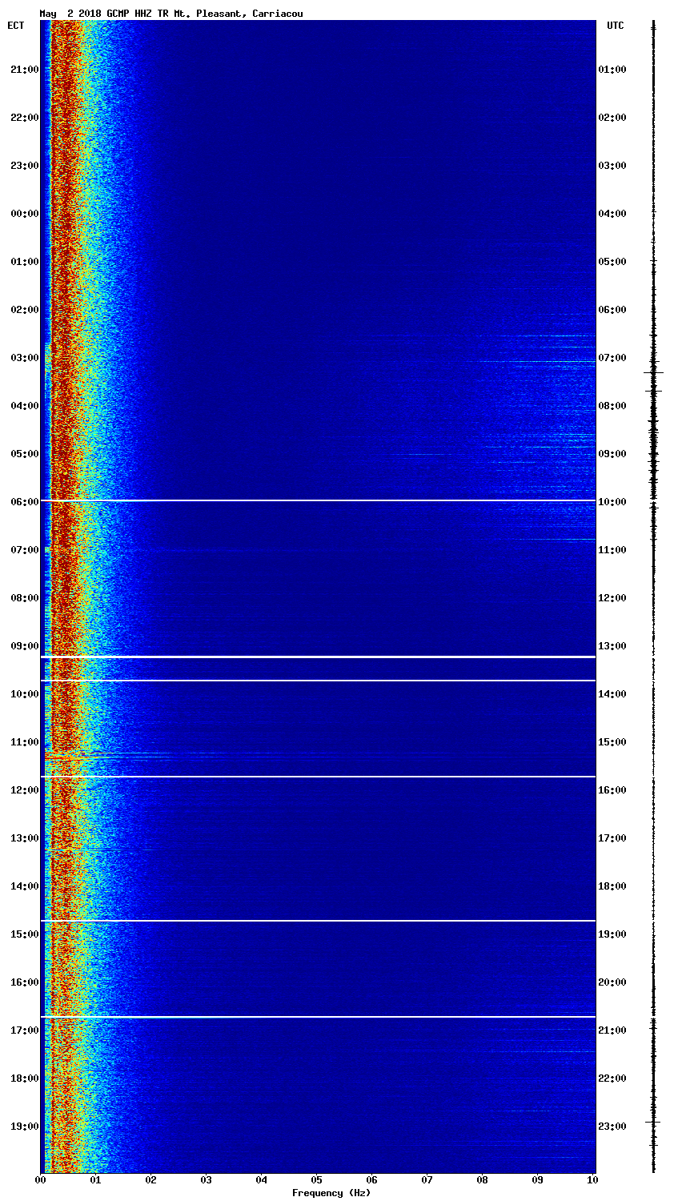Click 23:00 on the UTC time axis
This screenshot has width=682, height=1201.
tap(612, 1127)
